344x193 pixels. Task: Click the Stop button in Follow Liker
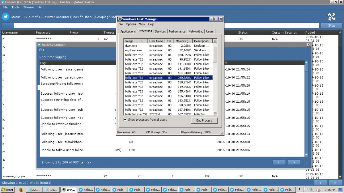[x=332, y=26]
